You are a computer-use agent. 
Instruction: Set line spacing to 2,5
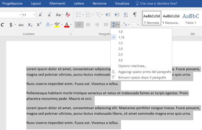tap(141, 55)
